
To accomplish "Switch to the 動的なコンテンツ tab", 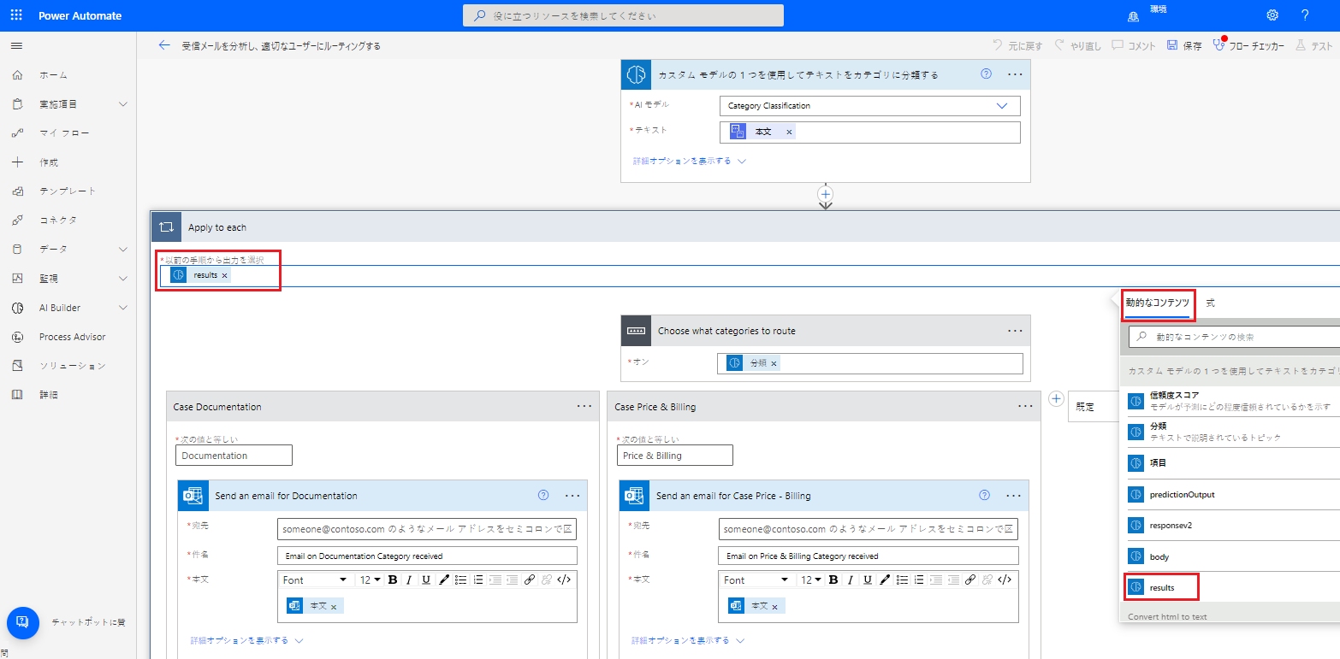I will pos(1157,303).
